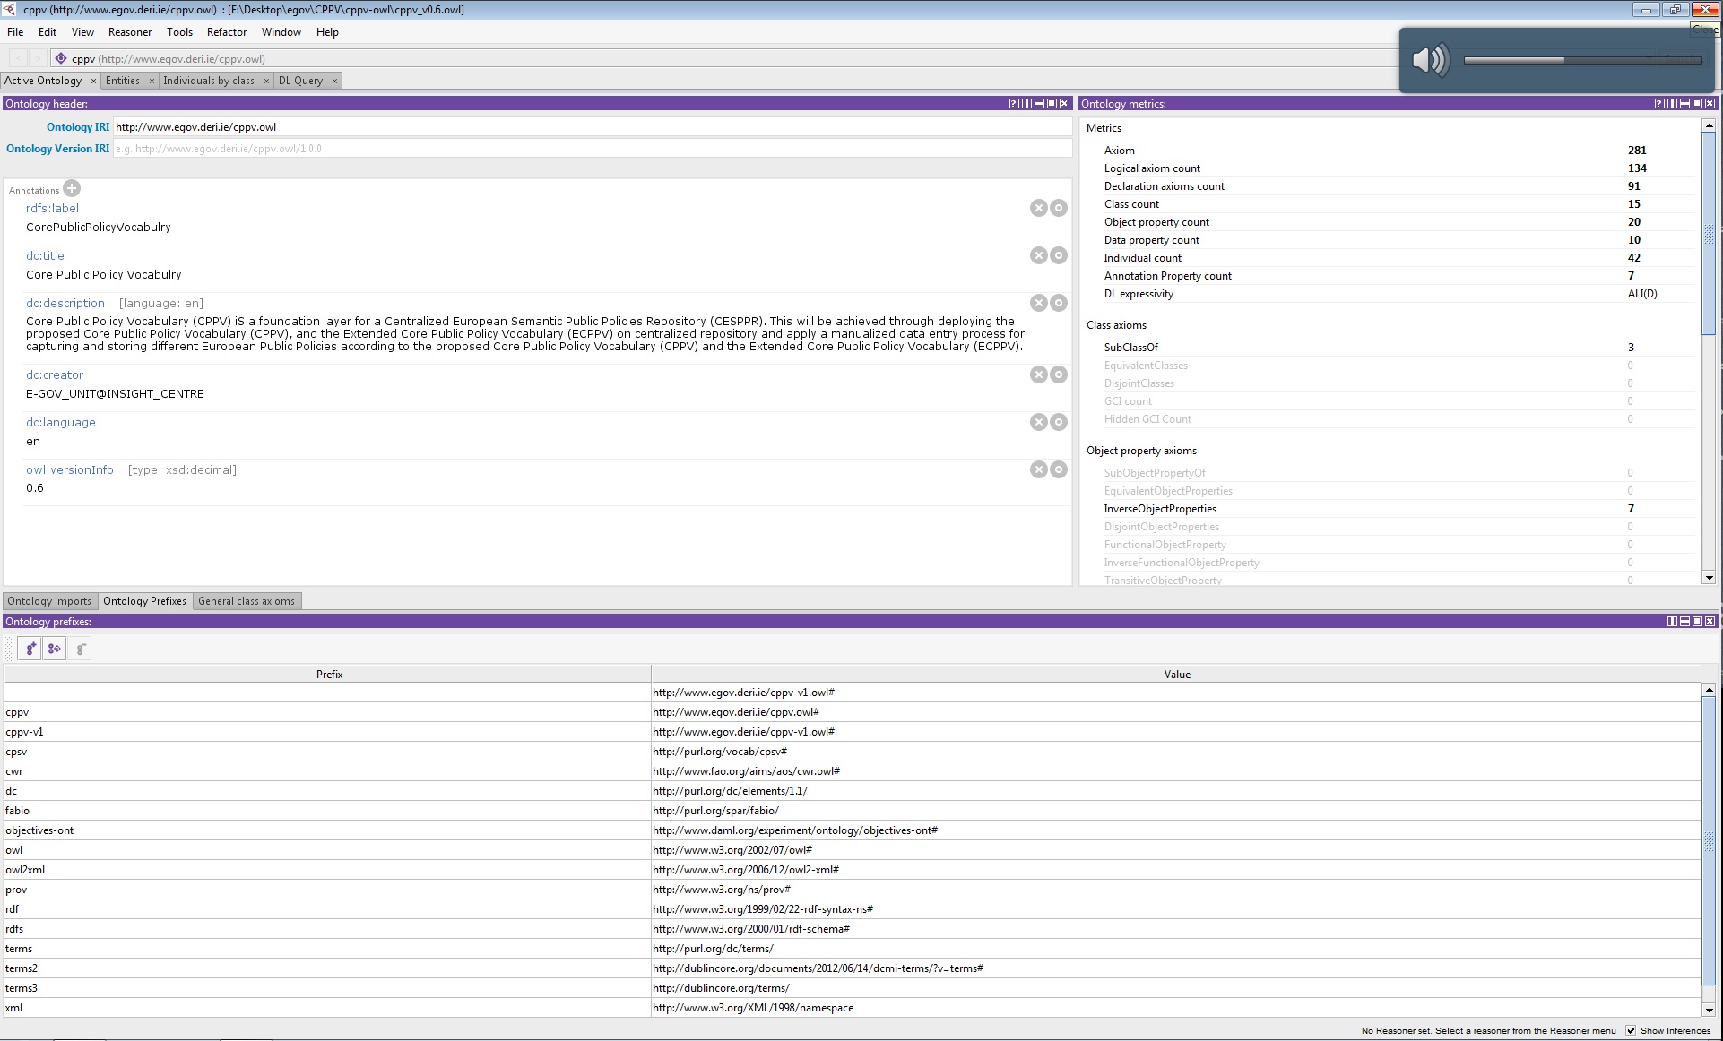
Task: Switch to Individuals by class tab
Action: tap(208, 81)
